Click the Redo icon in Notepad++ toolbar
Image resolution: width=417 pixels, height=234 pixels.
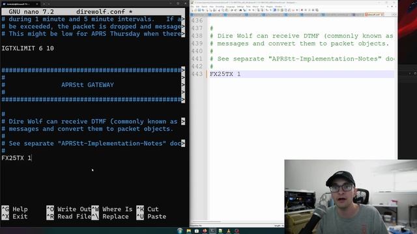click(235, 10)
